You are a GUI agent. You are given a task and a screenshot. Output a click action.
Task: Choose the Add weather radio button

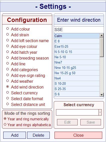8,81
